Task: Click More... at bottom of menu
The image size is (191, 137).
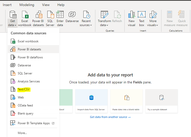Action: pos(22,133)
